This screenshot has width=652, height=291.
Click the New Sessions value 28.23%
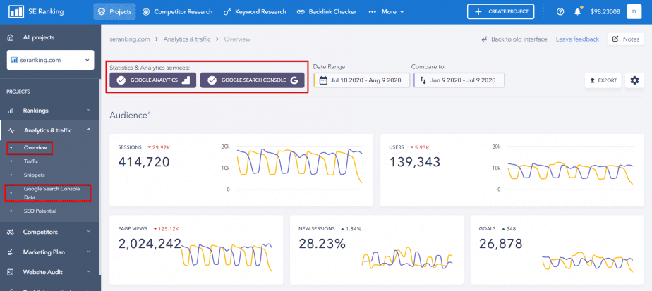click(322, 243)
